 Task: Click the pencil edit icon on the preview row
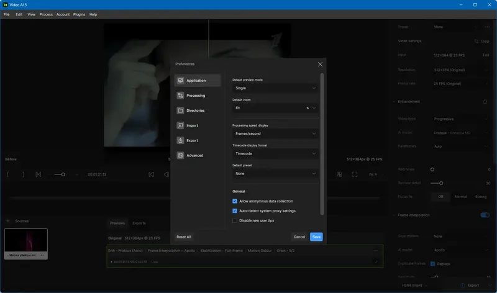[x=376, y=262]
